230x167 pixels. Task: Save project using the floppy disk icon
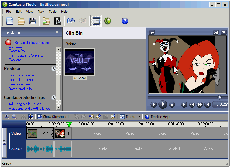click(x=33, y=21)
